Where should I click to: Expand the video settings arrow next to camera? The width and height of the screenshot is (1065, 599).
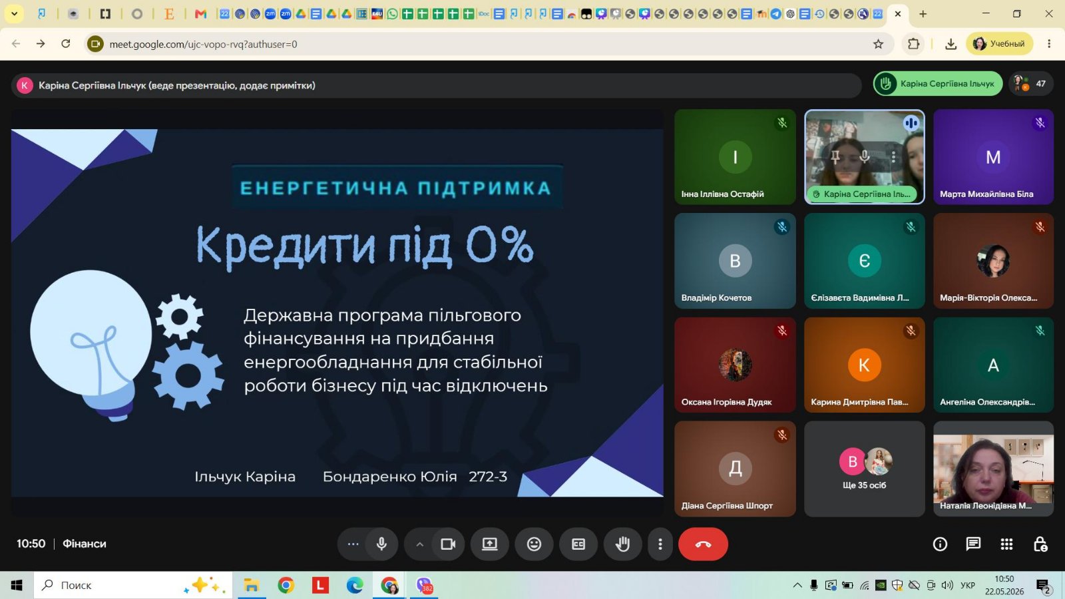[419, 544]
